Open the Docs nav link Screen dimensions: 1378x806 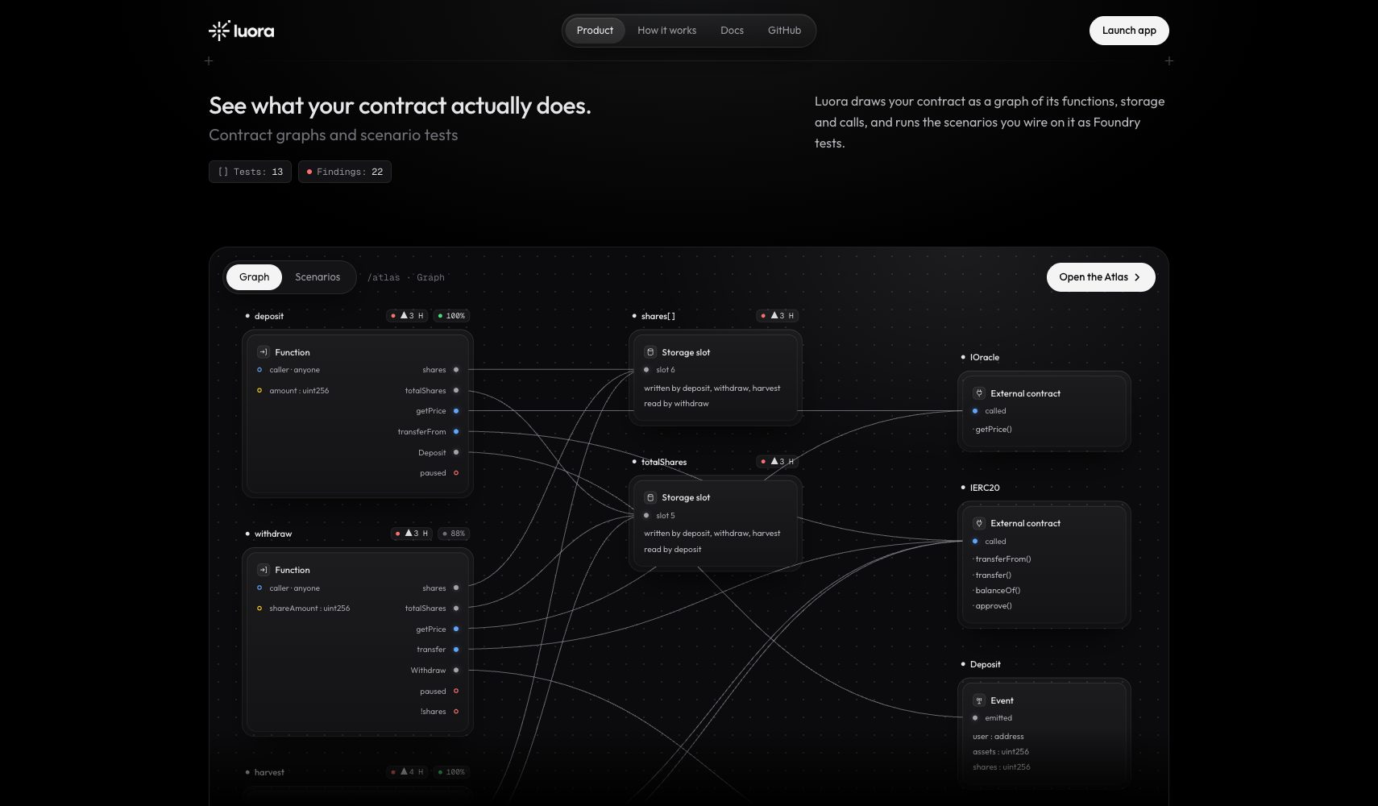tap(732, 31)
